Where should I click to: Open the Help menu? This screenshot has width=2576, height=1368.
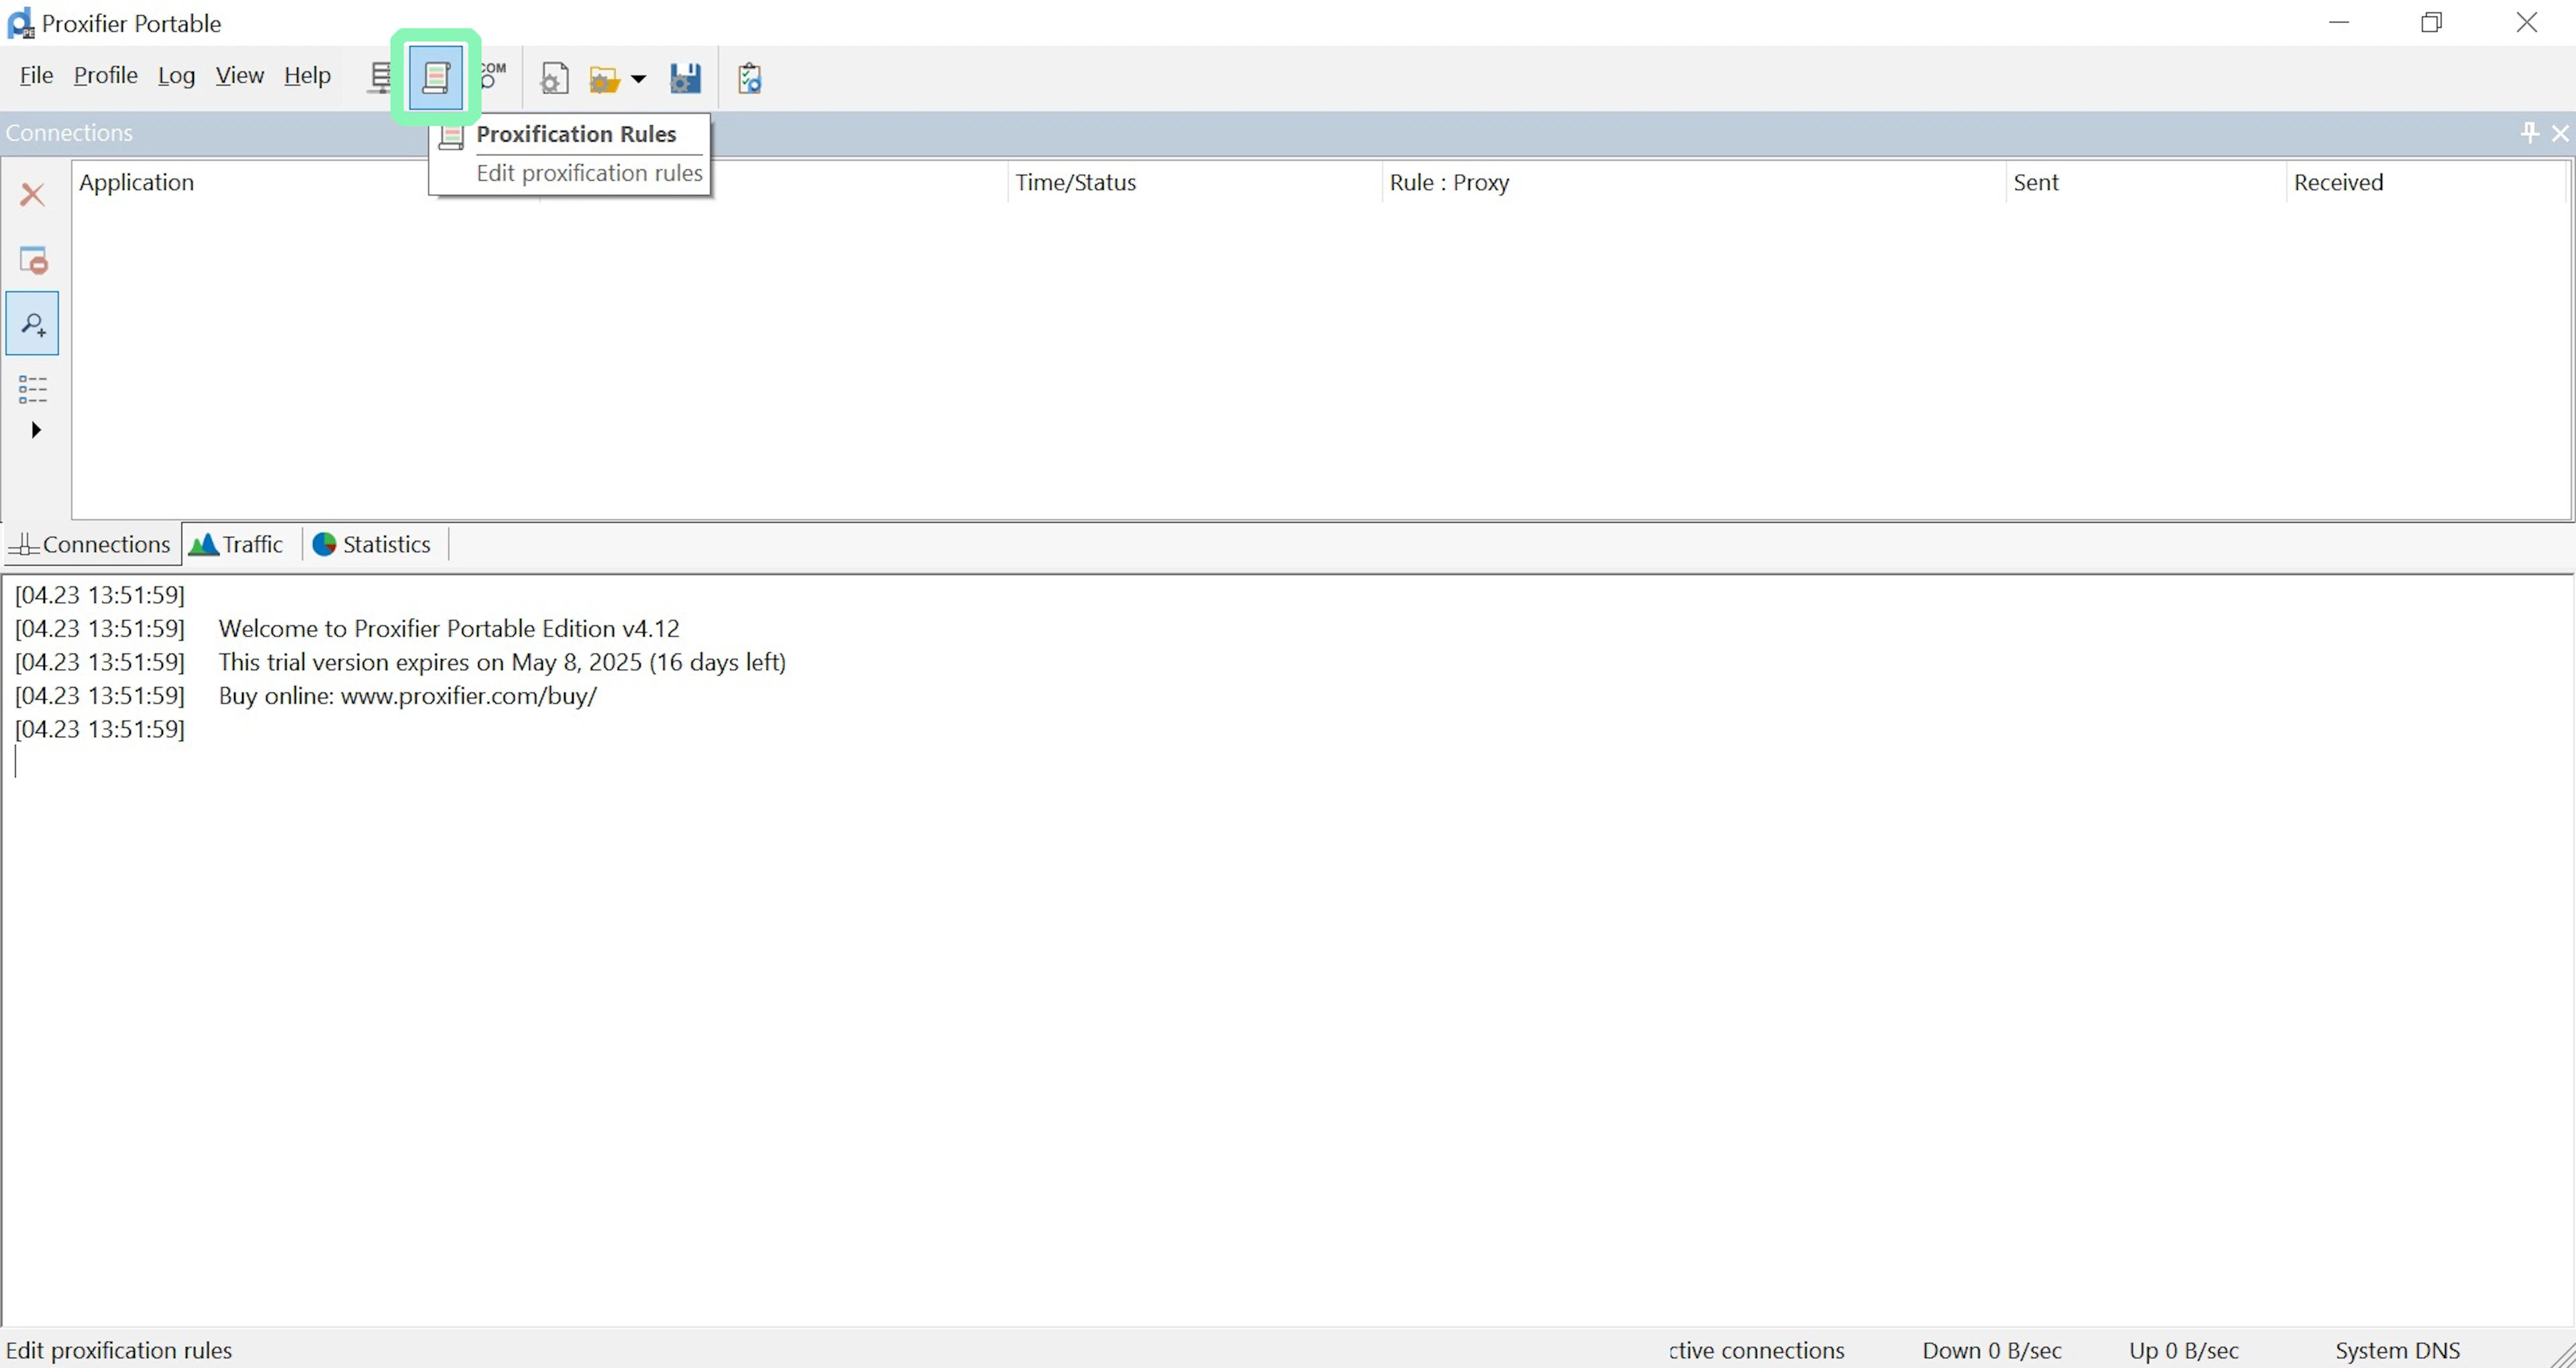[x=307, y=76]
